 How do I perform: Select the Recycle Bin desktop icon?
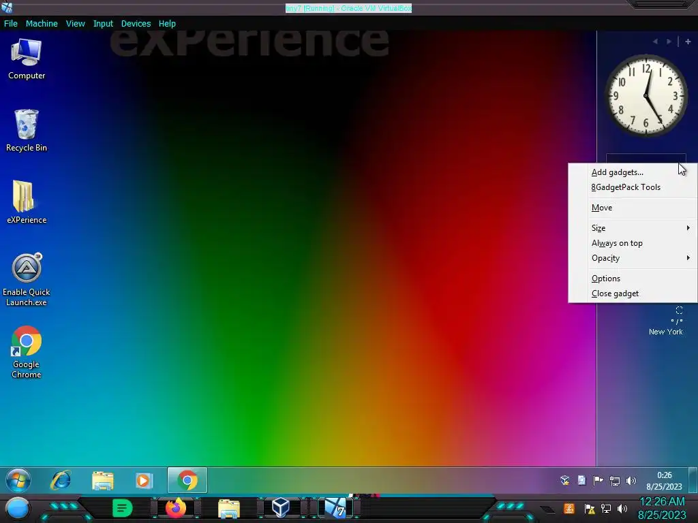click(x=27, y=130)
